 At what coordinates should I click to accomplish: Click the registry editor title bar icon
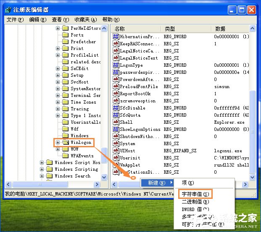[x=8, y=10]
